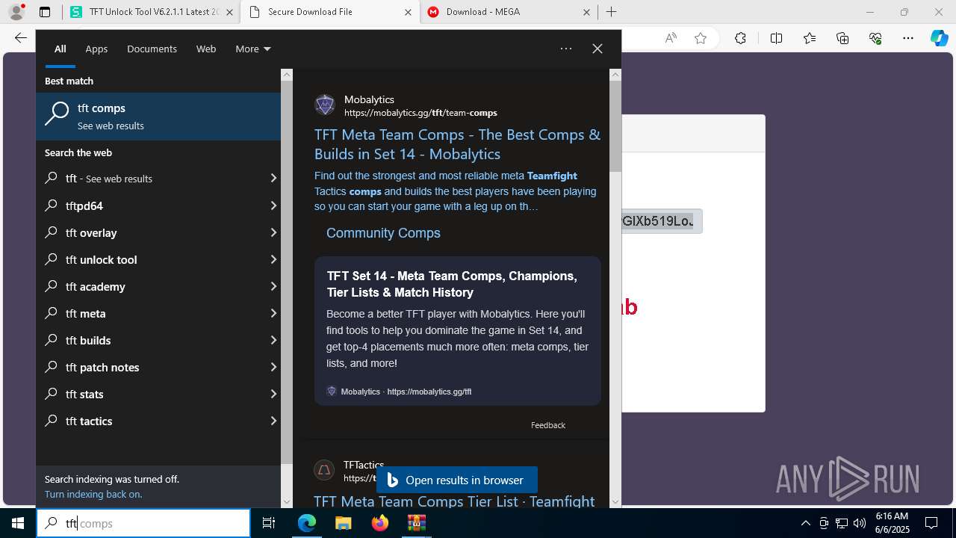Expand the tft overlay suggestion arrow
The width and height of the screenshot is (956, 538).
pyautogui.click(x=273, y=232)
